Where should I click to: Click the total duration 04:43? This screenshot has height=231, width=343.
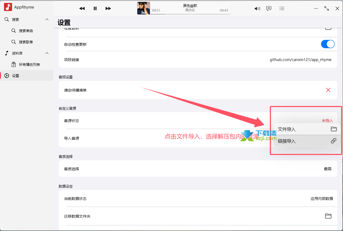coord(224,10)
